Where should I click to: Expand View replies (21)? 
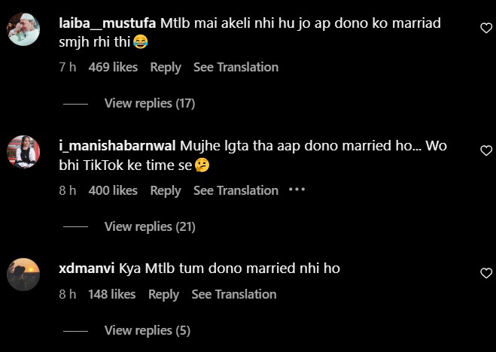tap(149, 226)
